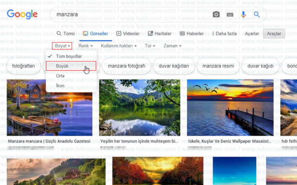Go to the Haritalar tab
297x185 pixels.
160,34
